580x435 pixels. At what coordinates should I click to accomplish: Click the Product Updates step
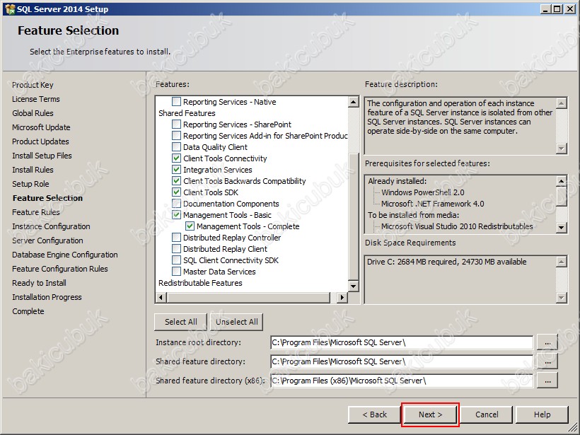(40, 141)
